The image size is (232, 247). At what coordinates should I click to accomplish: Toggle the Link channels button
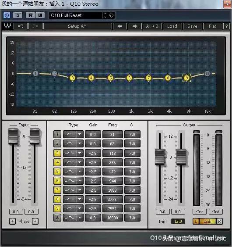coord(207,221)
